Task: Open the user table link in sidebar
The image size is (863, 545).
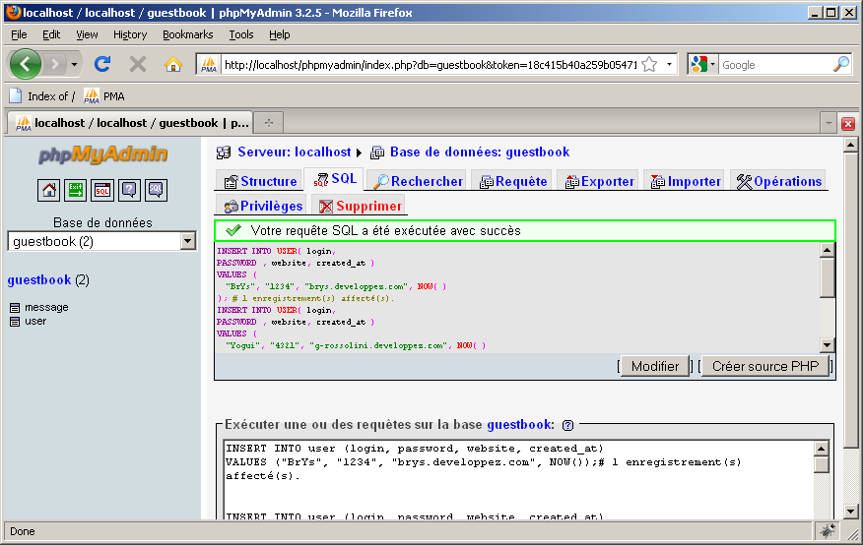Action: pos(35,322)
